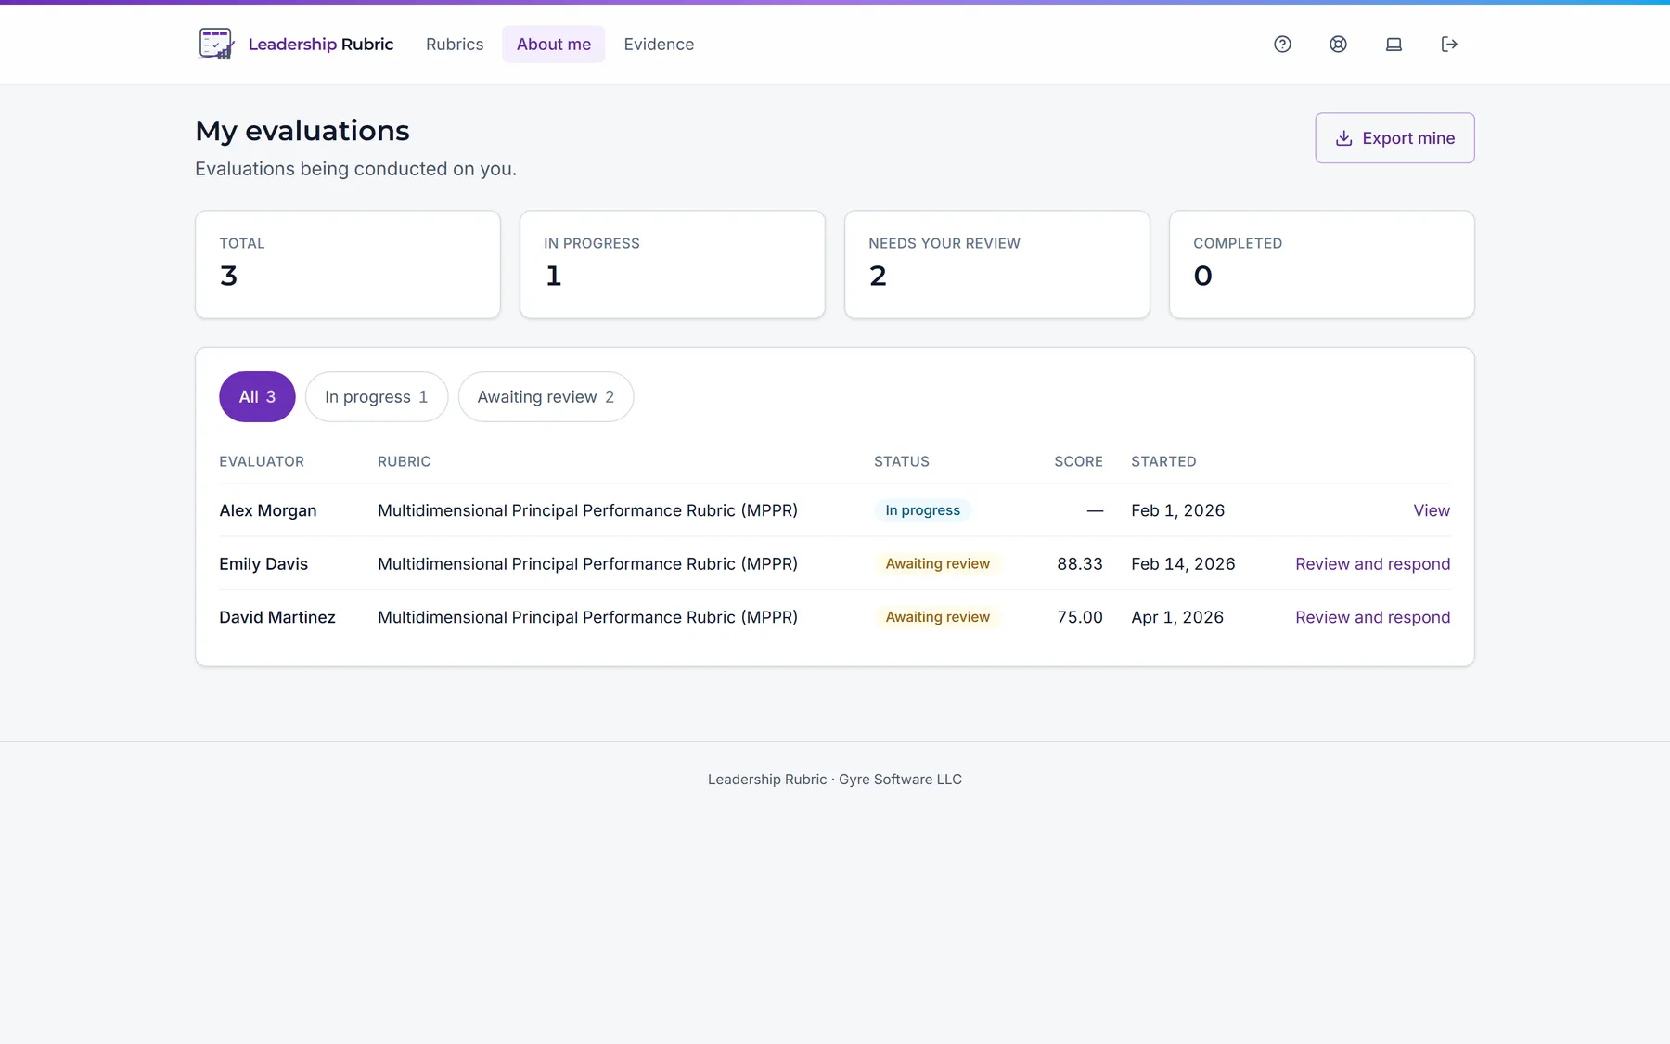Click MPPR rubric name in Alex Morgan row
The width and height of the screenshot is (1670, 1044).
[587, 510]
